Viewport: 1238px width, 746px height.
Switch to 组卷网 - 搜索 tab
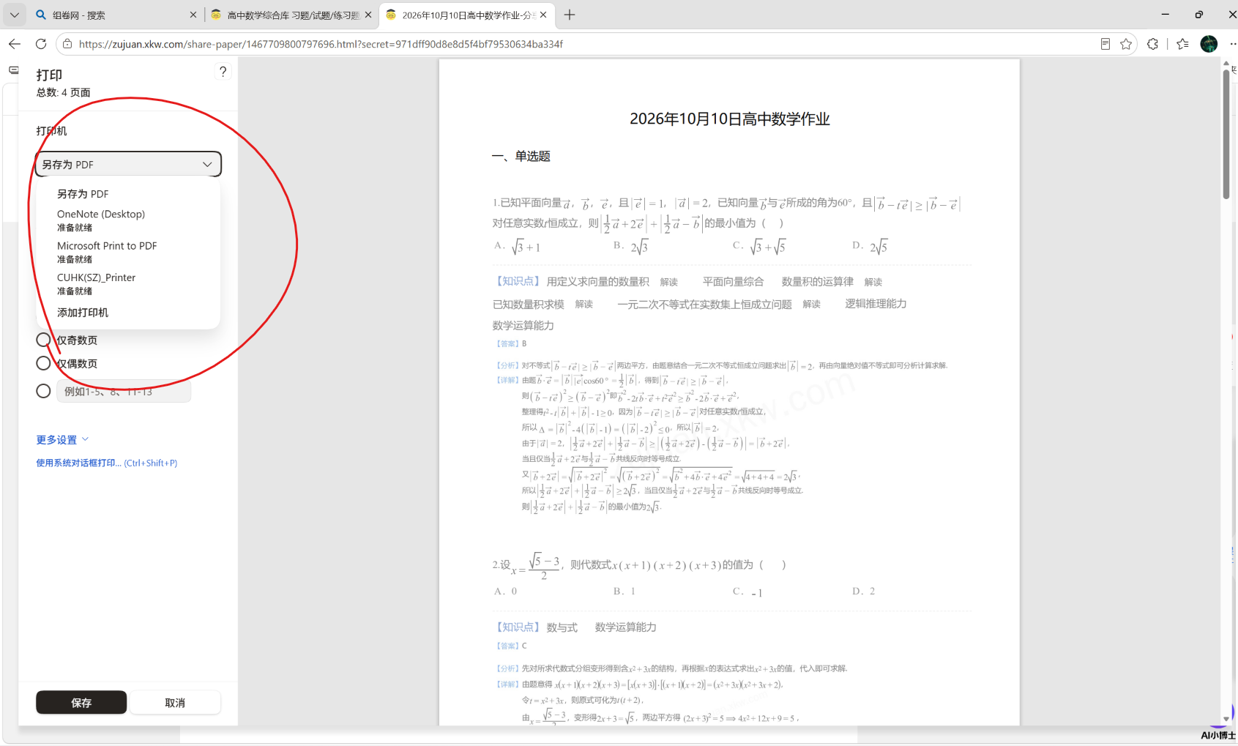pyautogui.click(x=114, y=15)
